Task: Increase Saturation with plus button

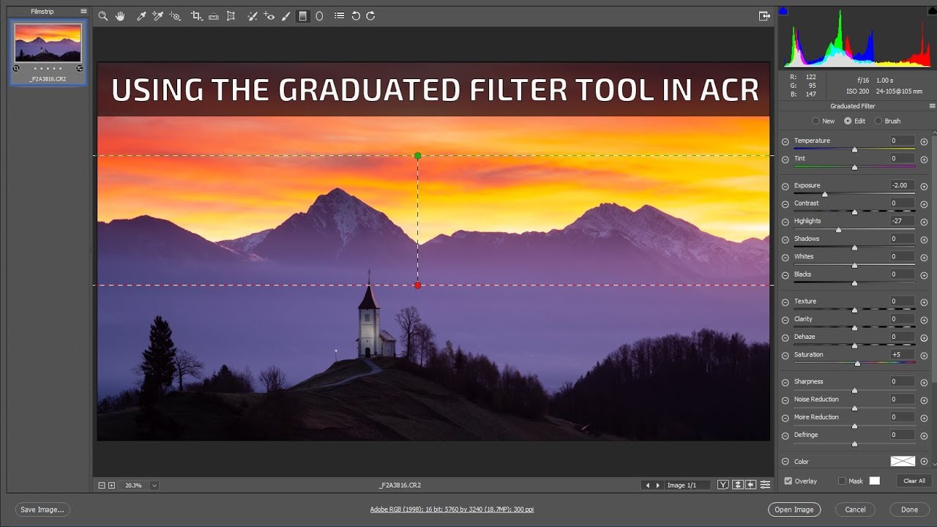Action: pos(924,356)
